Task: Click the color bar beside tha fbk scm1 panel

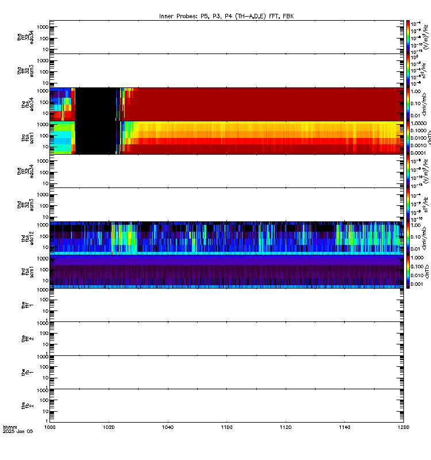Action: click(x=408, y=137)
